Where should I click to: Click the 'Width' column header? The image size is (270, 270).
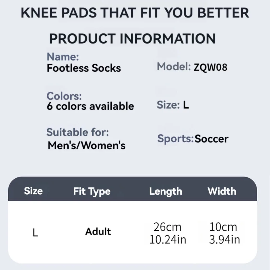coord(222,191)
